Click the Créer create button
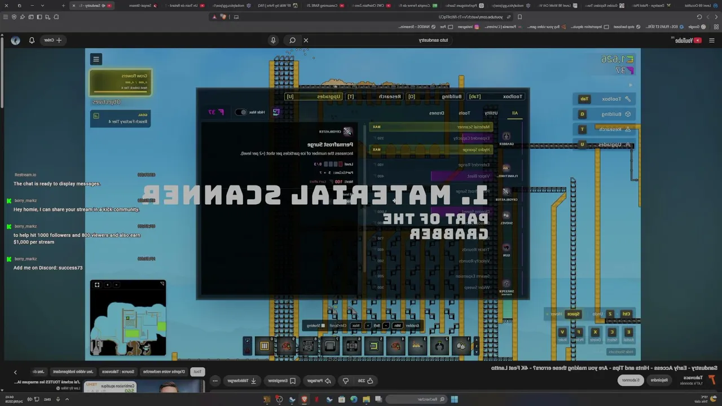This screenshot has height=406, width=722. point(53,40)
